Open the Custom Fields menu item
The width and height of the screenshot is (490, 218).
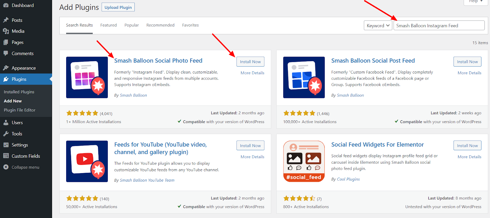(26, 156)
